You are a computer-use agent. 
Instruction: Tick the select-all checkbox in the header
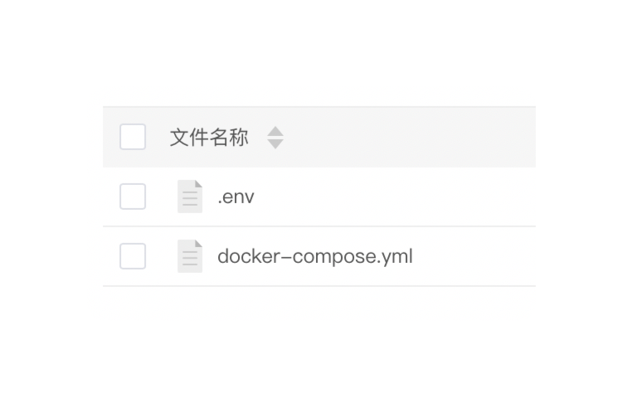tap(133, 137)
